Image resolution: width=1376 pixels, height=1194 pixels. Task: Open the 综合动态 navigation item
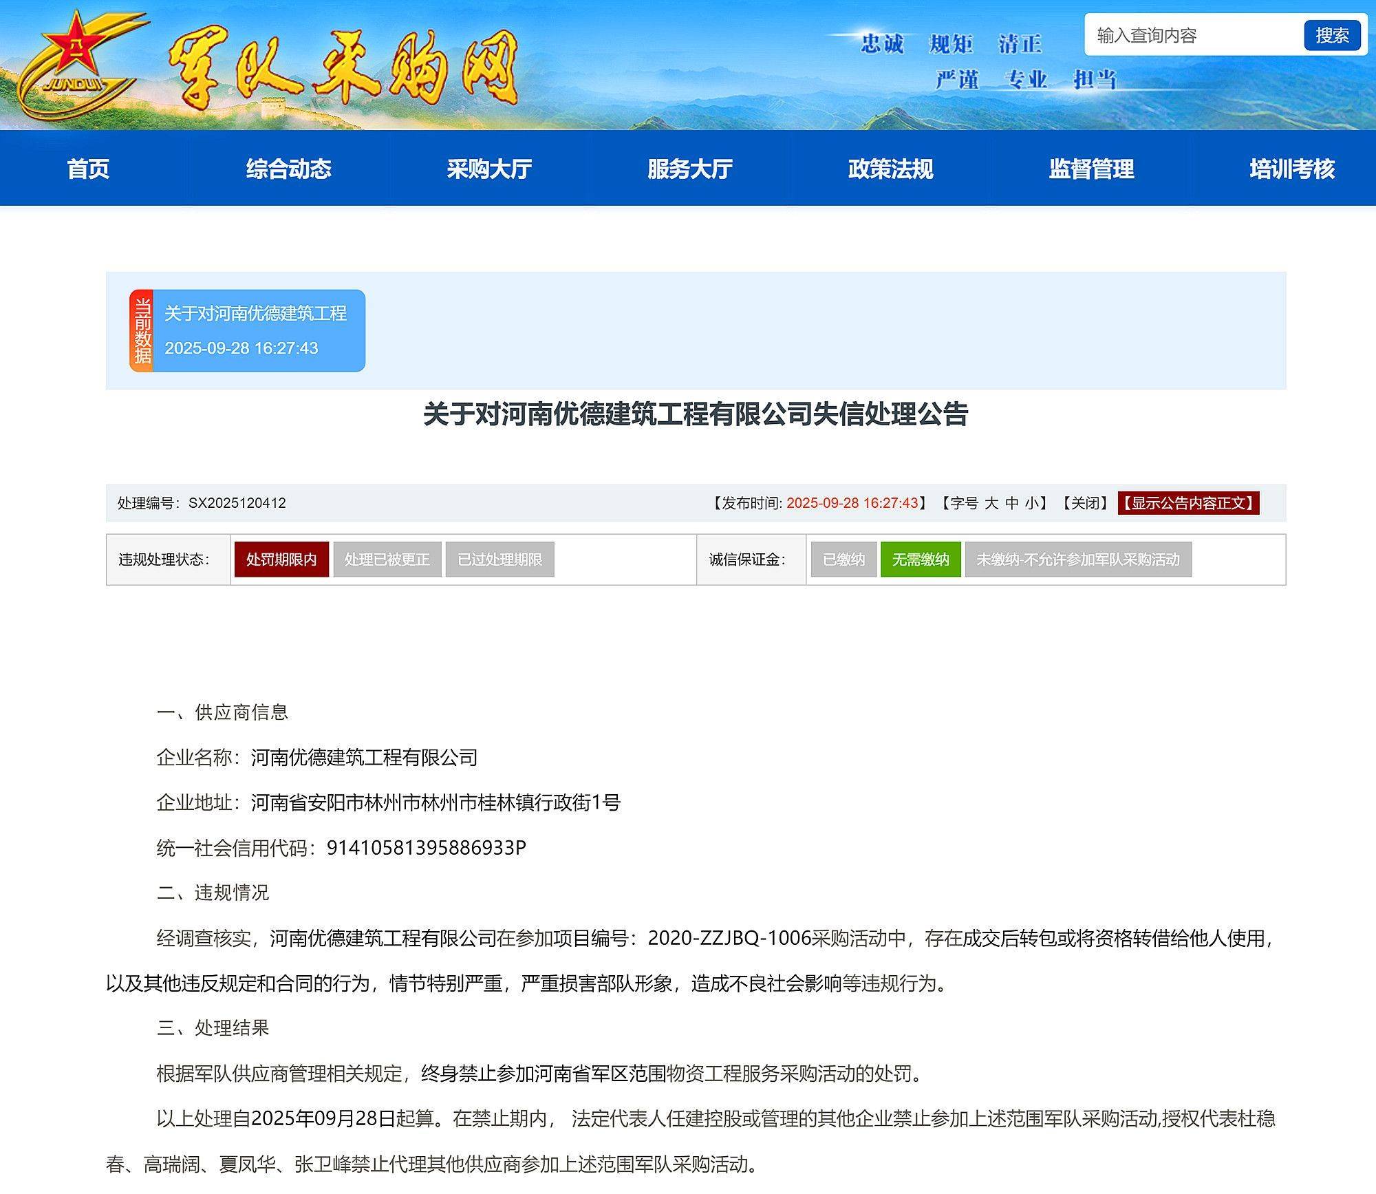click(x=289, y=169)
